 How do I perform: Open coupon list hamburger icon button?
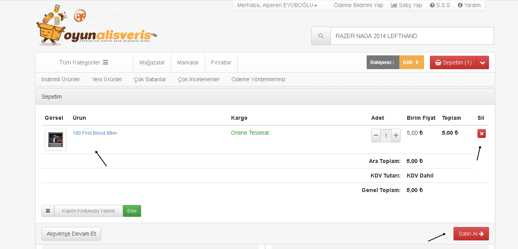pos(48,211)
